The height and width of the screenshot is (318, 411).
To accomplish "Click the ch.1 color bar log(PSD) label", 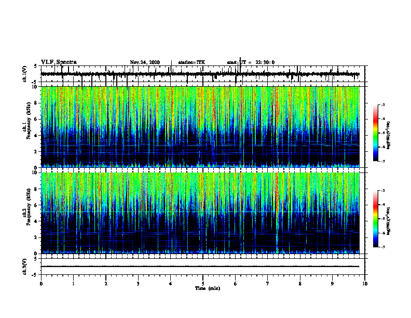I will pyautogui.click(x=389, y=136).
